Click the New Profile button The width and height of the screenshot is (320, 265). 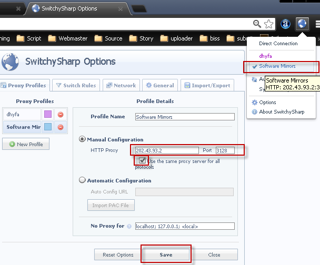point(26,144)
